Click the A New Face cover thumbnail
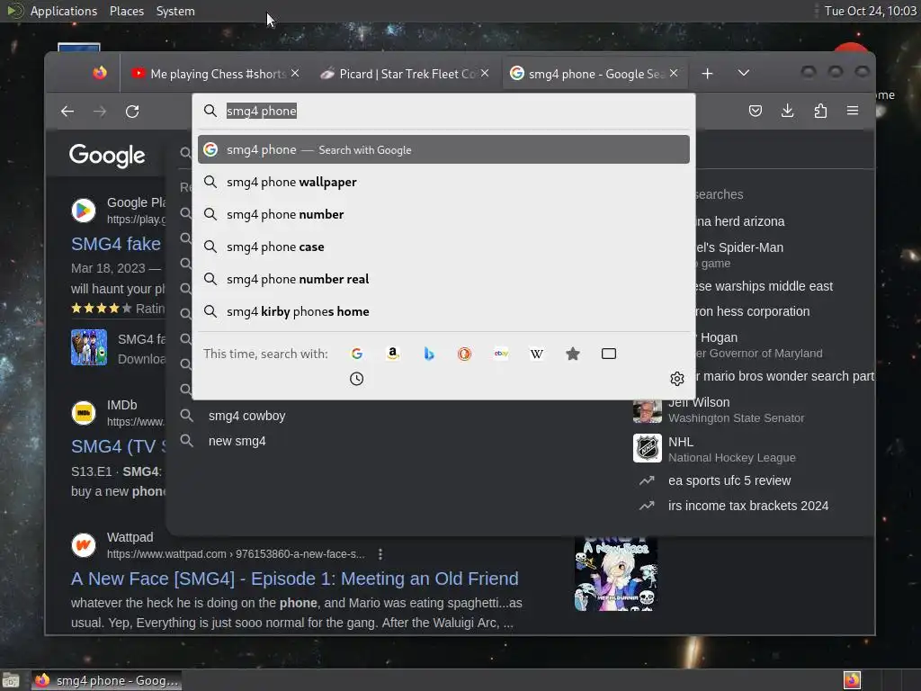921x691 pixels. pyautogui.click(x=615, y=574)
